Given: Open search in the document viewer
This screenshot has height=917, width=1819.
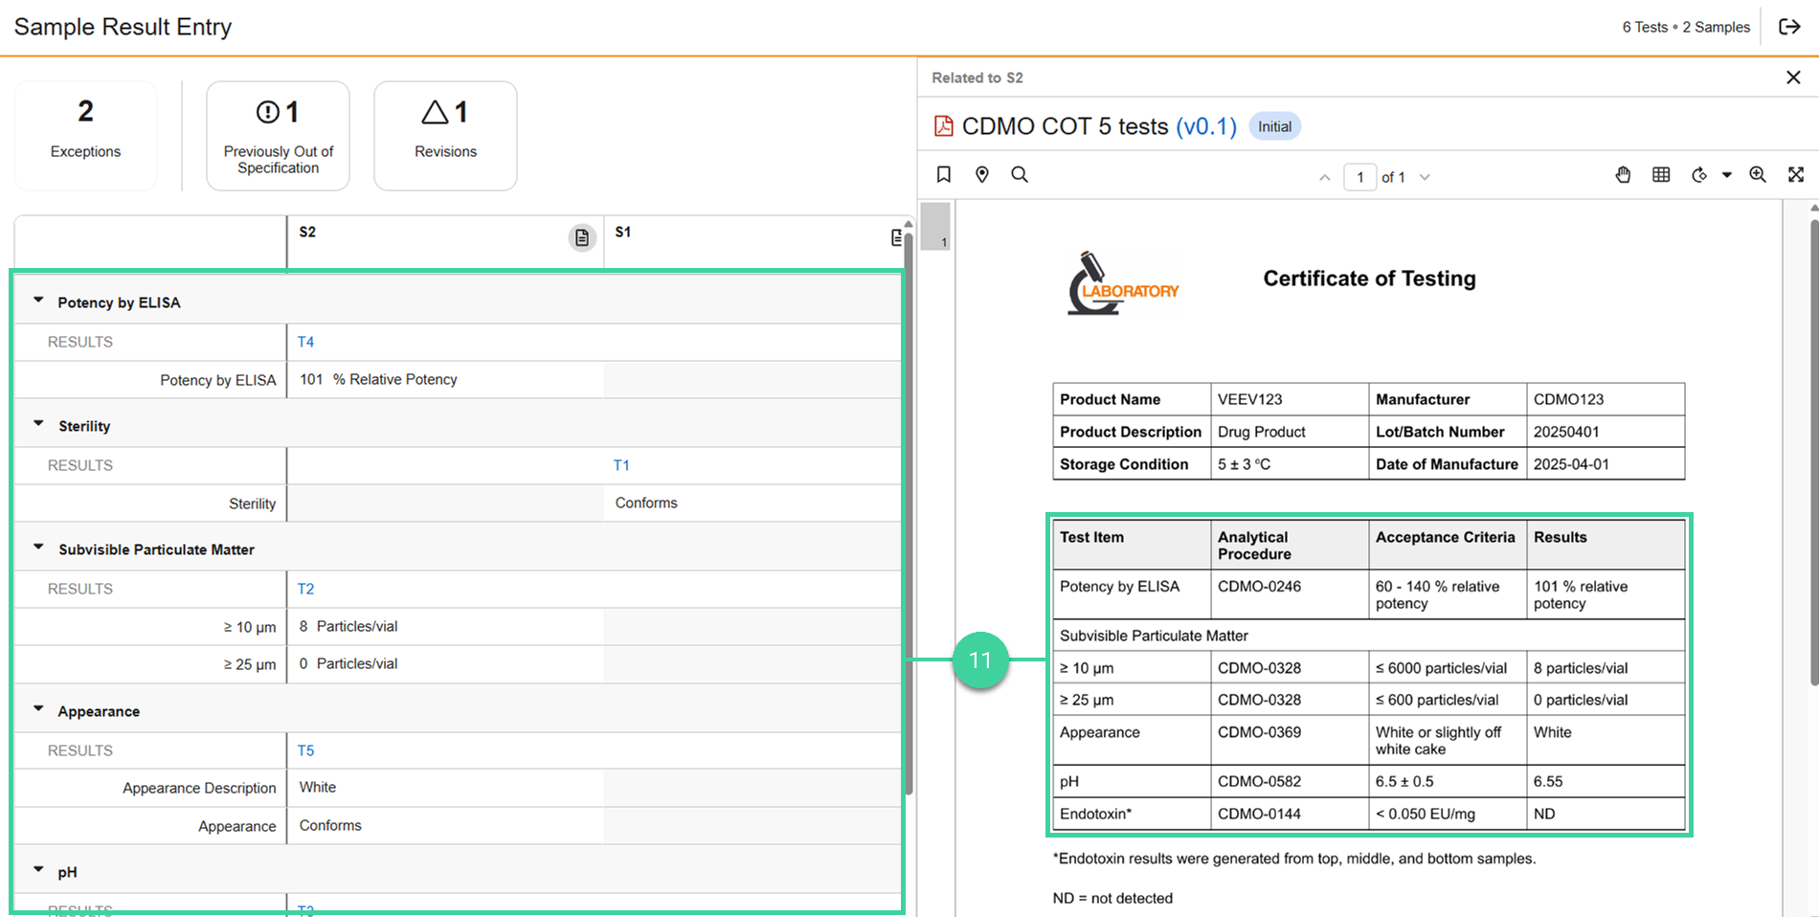Looking at the screenshot, I should (1020, 174).
